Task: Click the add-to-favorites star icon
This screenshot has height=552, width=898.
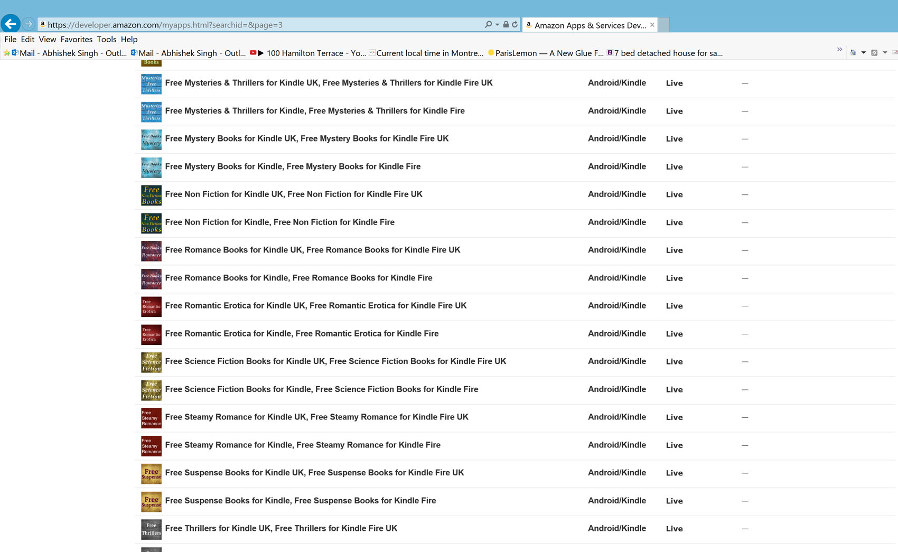Action: 6,53
